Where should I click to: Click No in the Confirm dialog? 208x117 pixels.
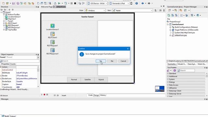(112, 61)
